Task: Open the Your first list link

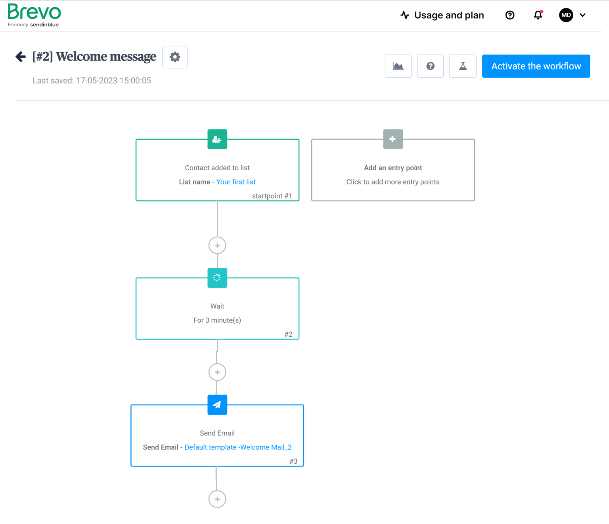Action: pyautogui.click(x=236, y=182)
